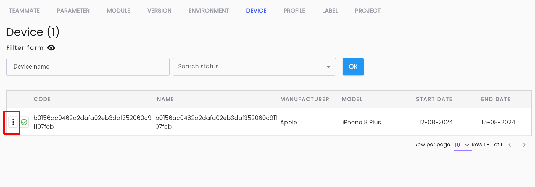Click the green check status icon

24,122
